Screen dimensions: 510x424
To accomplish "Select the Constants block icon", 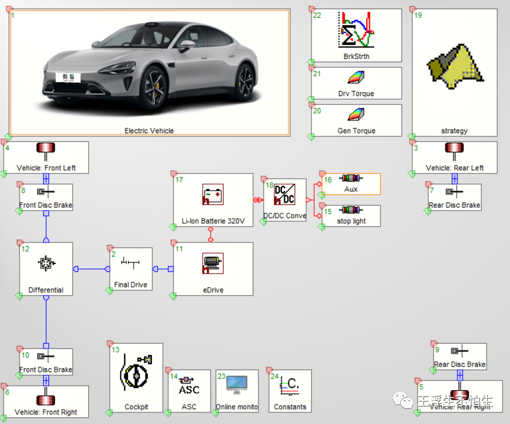I will (x=290, y=386).
